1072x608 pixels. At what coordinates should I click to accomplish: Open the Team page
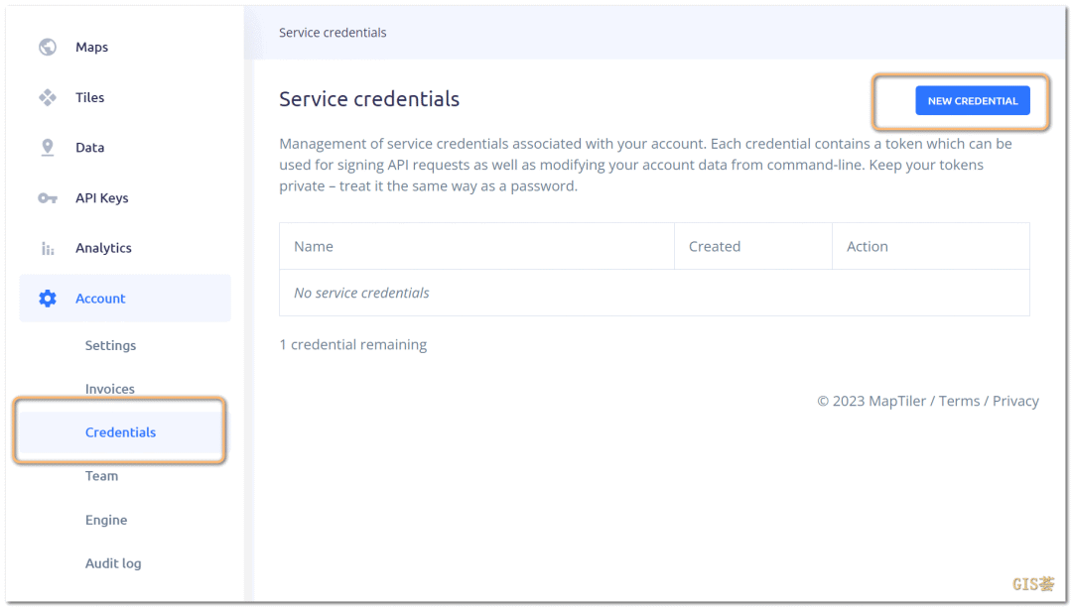(101, 476)
